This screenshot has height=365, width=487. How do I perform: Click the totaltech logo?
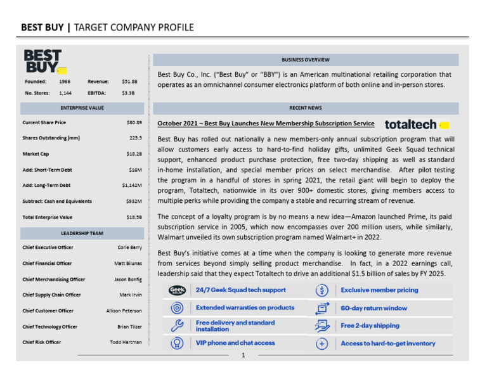pyautogui.click(x=412, y=124)
